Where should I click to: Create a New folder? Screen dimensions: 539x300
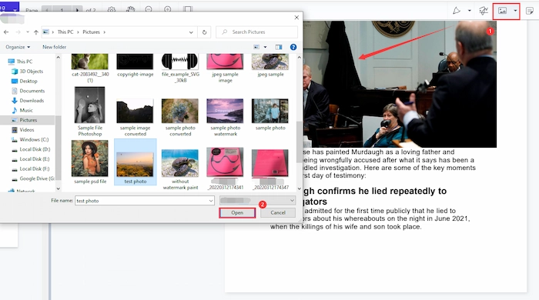coord(55,47)
